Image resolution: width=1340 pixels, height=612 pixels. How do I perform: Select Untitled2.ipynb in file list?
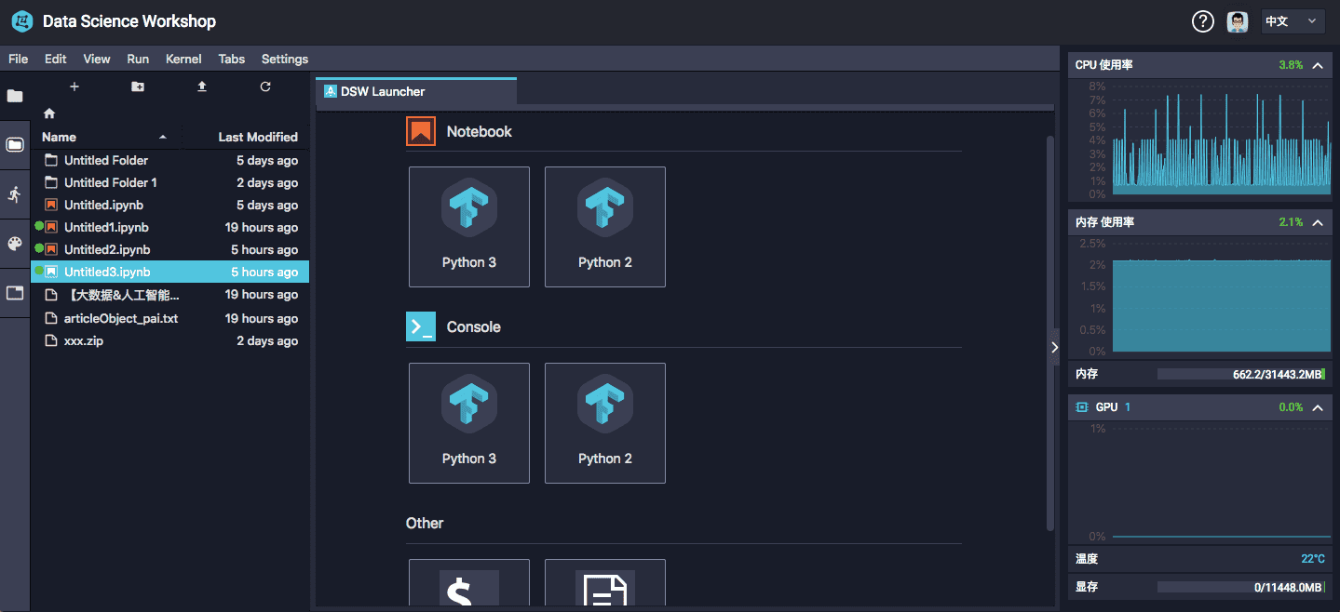click(x=170, y=249)
